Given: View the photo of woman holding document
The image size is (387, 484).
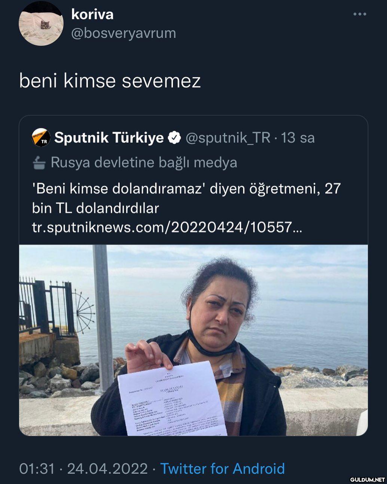Looking at the screenshot, I should pyautogui.click(x=193, y=340).
